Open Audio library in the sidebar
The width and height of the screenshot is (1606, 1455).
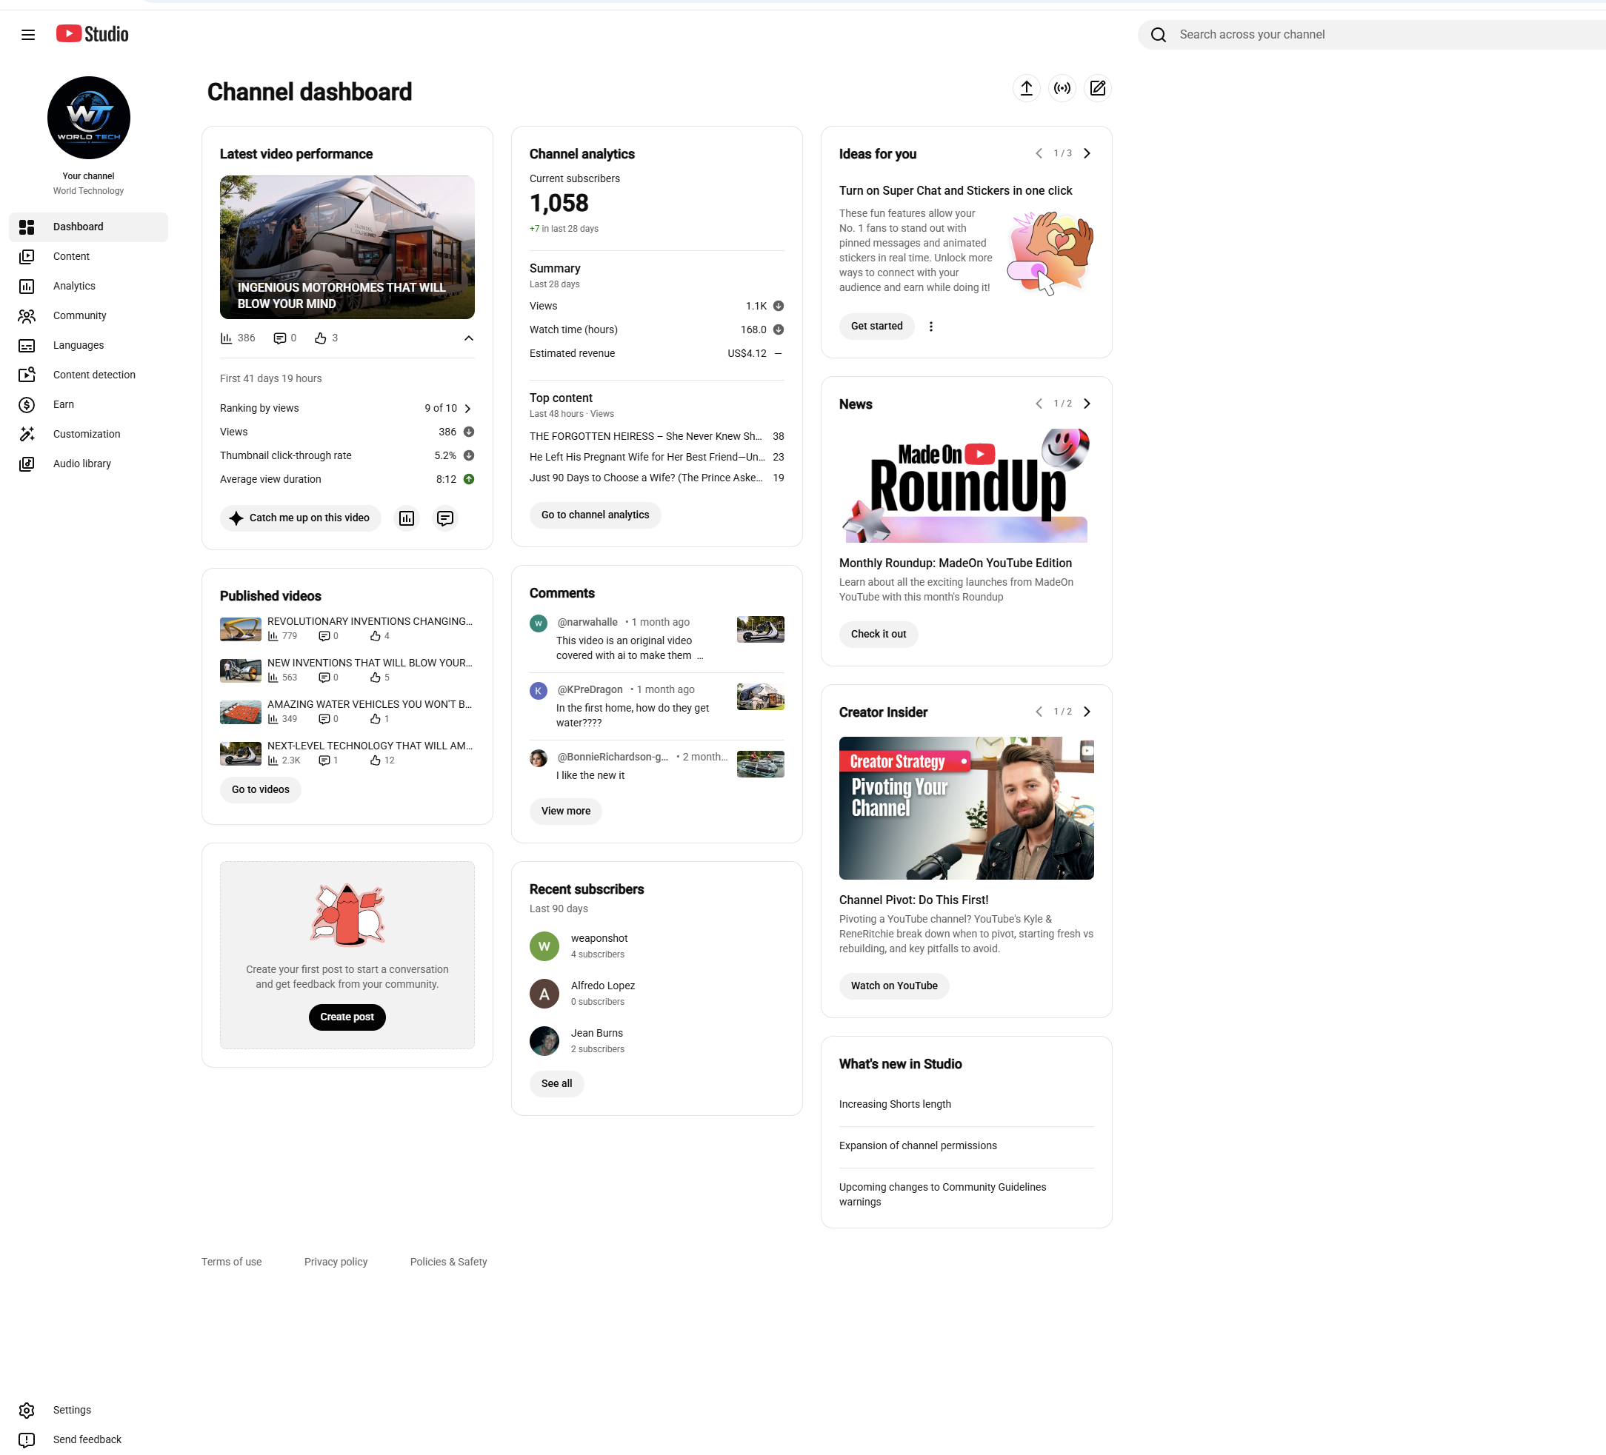[88, 464]
